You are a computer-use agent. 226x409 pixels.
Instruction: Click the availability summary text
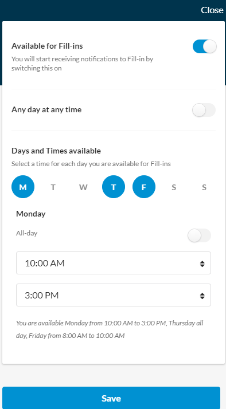click(110, 329)
